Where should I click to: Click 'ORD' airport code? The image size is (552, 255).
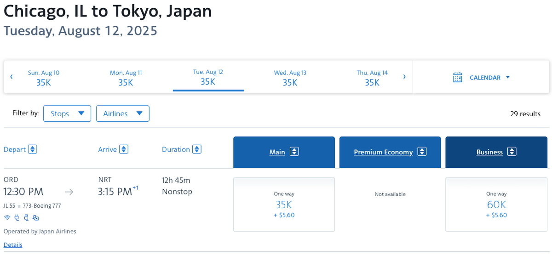point(11,180)
